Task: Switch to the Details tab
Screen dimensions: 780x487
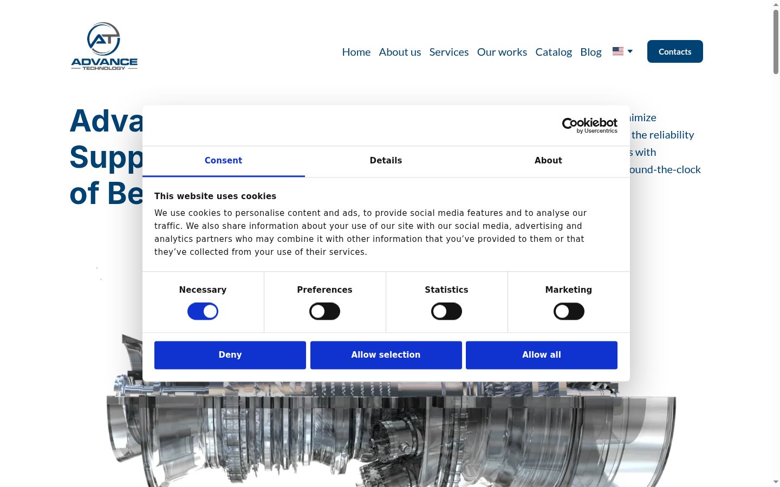Action: pos(386,161)
